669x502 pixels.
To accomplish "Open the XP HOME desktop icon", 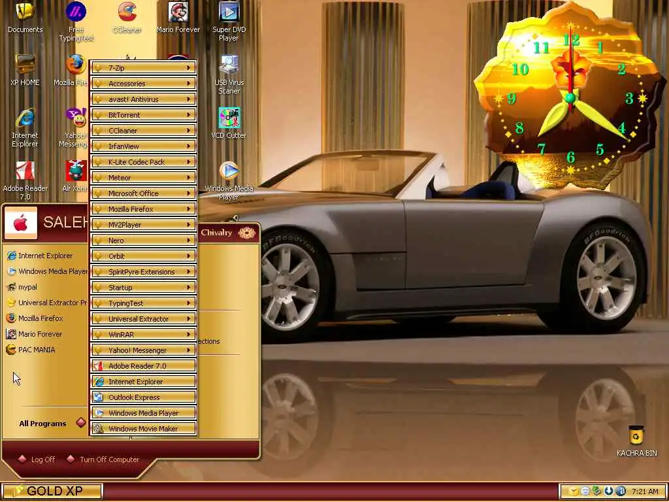I will tap(25, 71).
